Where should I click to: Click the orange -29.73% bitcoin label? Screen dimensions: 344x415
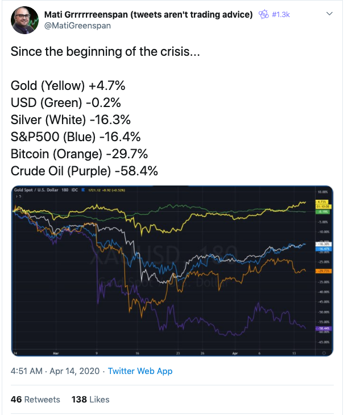(324, 271)
